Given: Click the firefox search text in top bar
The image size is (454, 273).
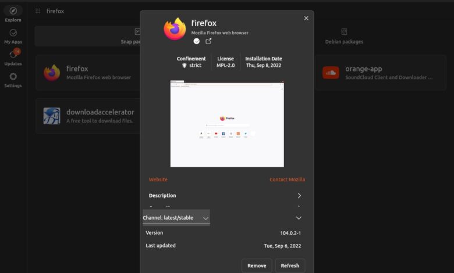Looking at the screenshot, I should (55, 11).
